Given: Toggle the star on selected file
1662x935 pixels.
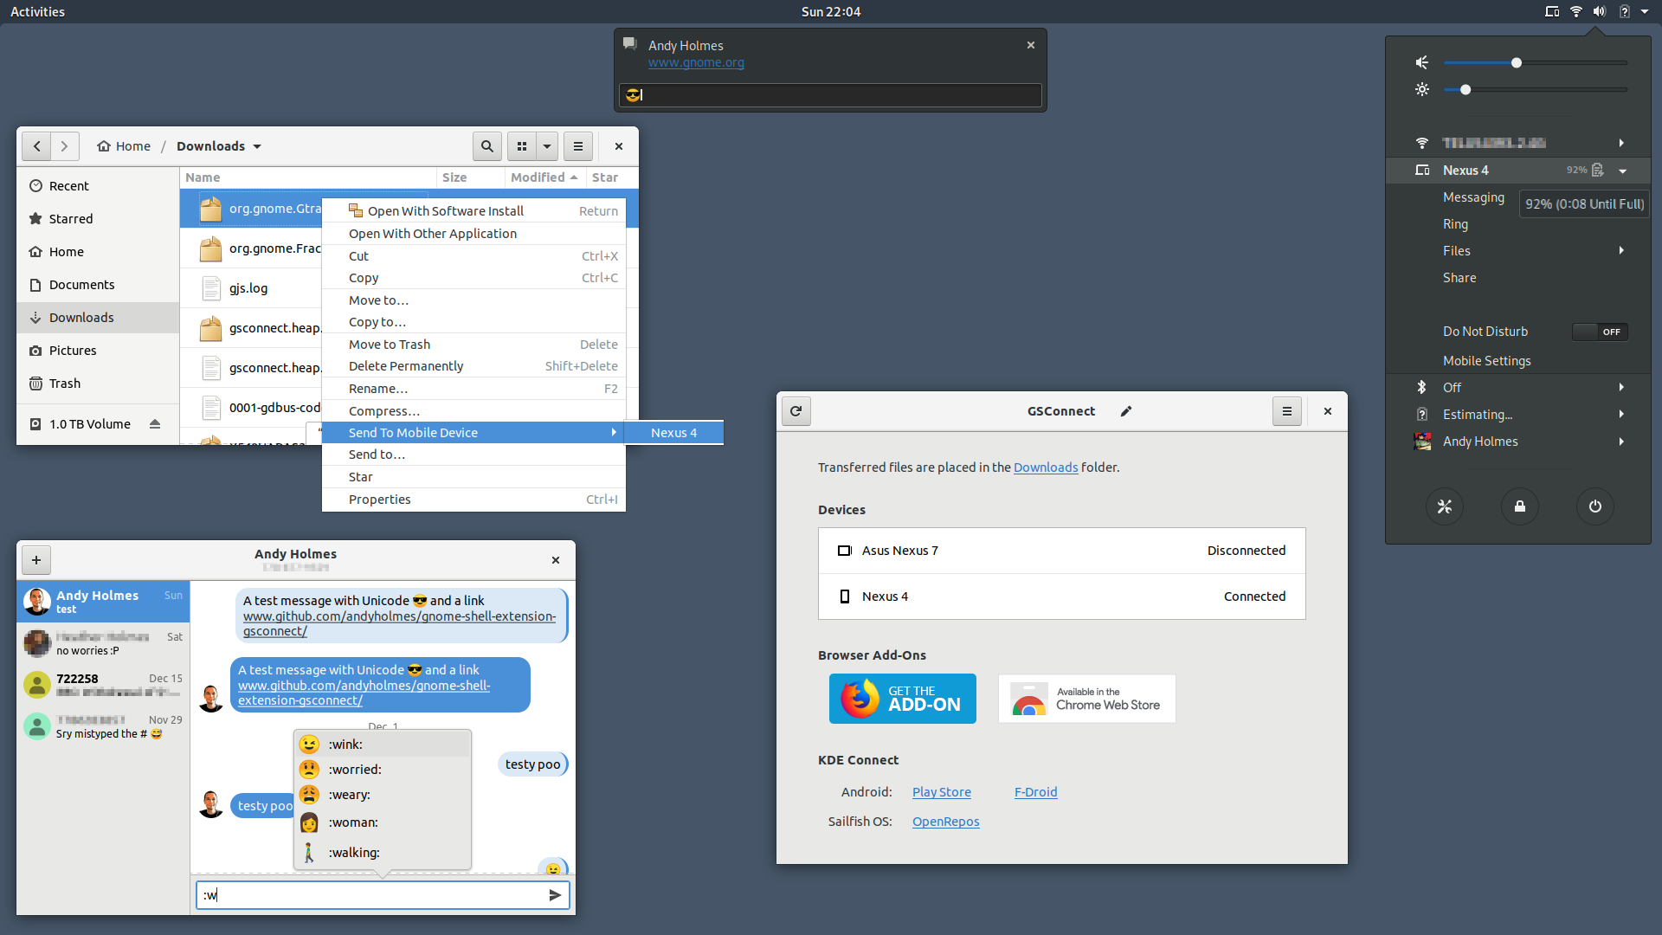Looking at the screenshot, I should coord(358,476).
